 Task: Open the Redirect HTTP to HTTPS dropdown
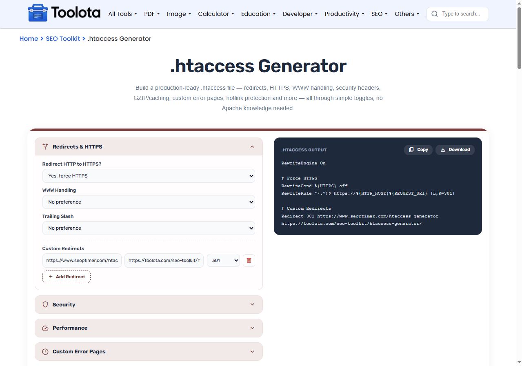pyautogui.click(x=149, y=176)
